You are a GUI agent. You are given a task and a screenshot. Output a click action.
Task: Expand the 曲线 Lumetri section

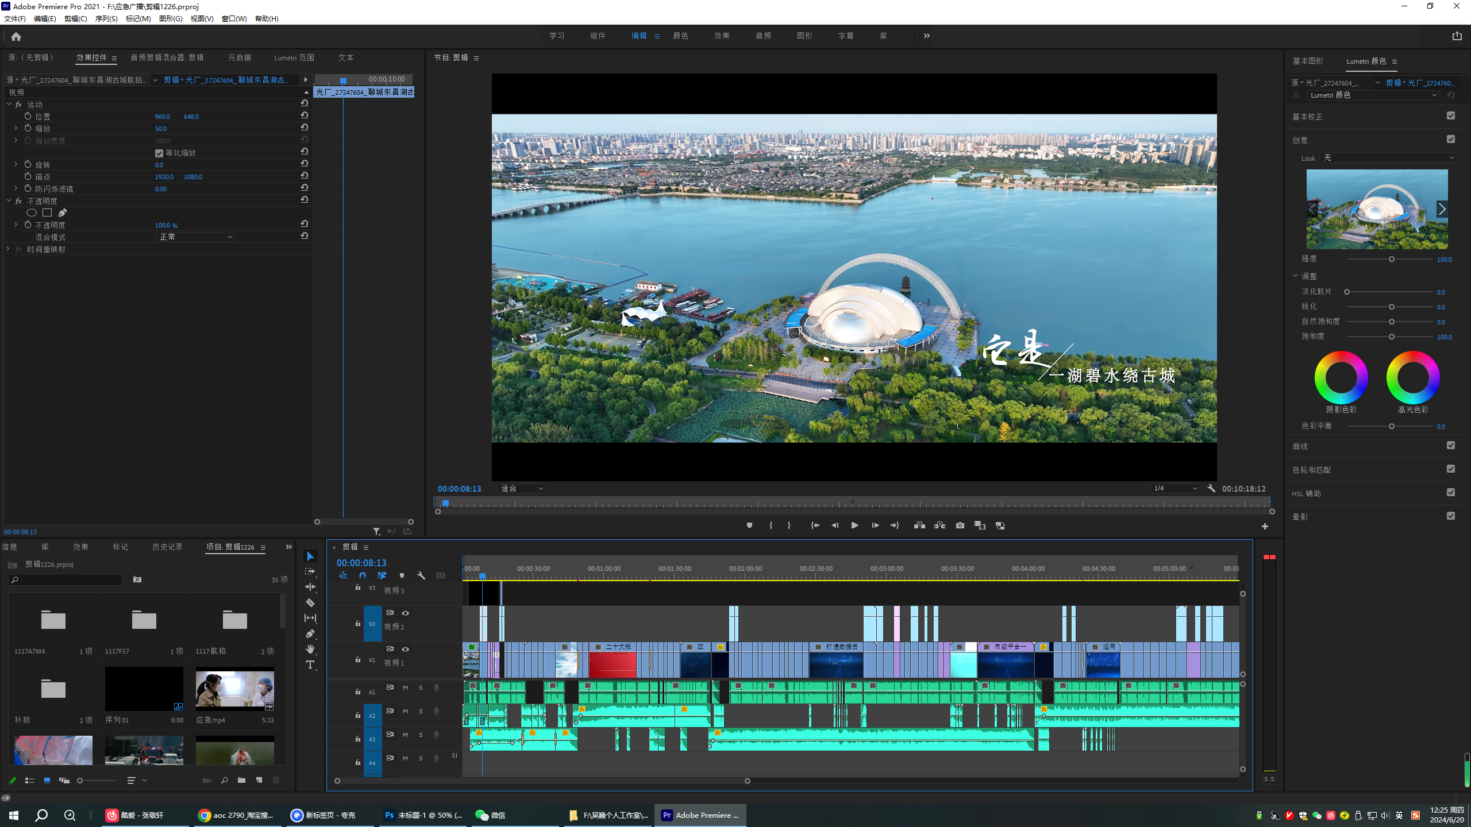coord(1300,446)
